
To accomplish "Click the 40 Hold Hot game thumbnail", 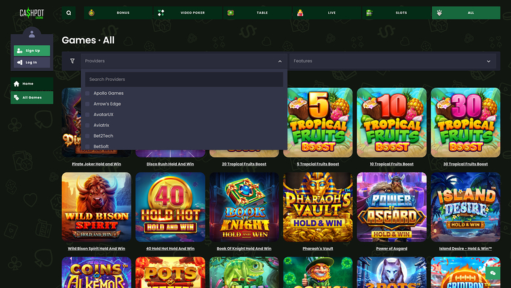I will [170, 207].
